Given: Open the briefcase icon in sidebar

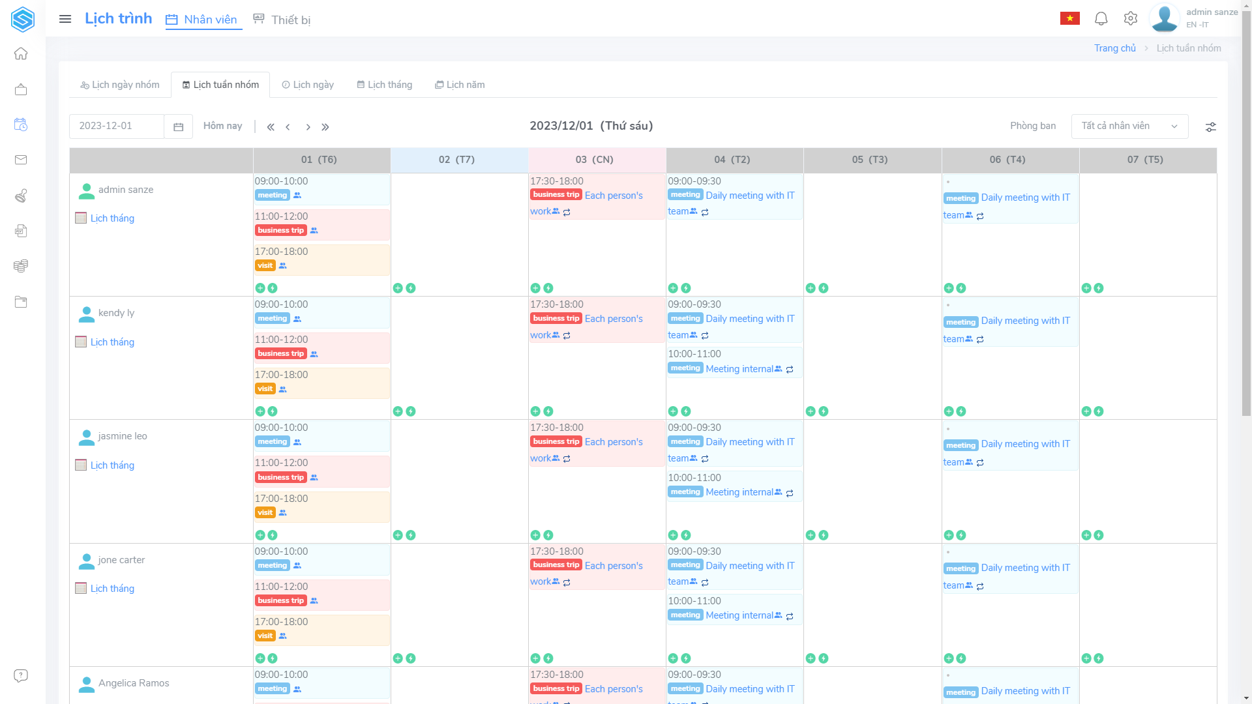Looking at the screenshot, I should 21,89.
